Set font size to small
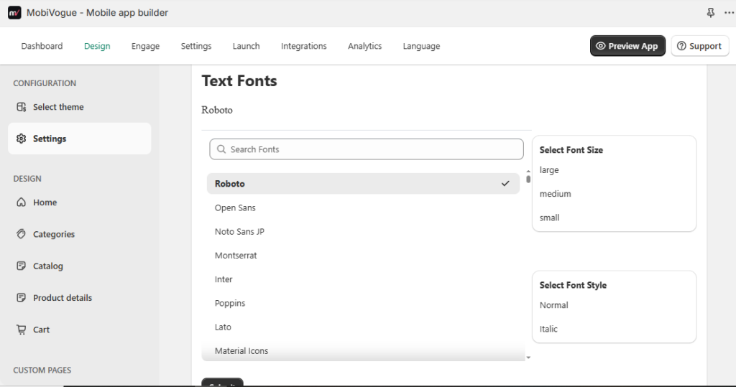The width and height of the screenshot is (736, 387). point(550,218)
